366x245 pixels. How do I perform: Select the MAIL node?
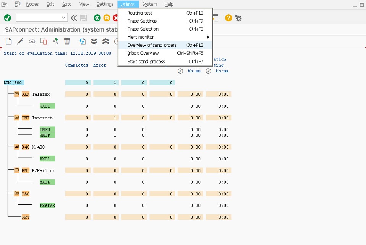(x=47, y=182)
